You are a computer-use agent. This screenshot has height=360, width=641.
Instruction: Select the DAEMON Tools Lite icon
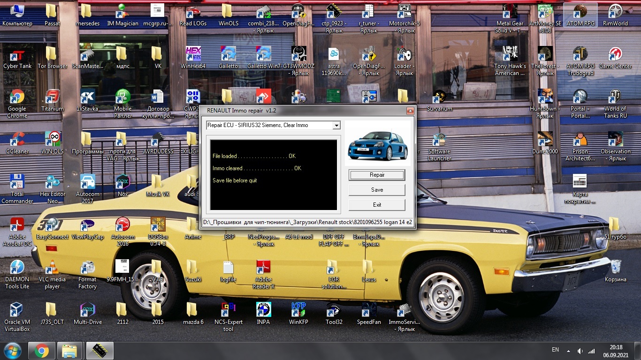(x=17, y=274)
